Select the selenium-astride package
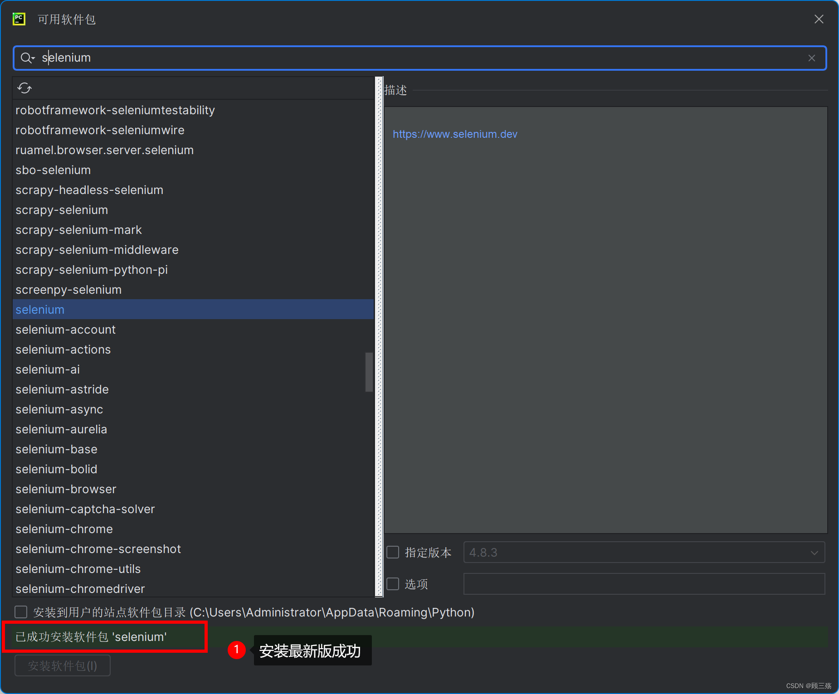The width and height of the screenshot is (839, 694). 193,389
